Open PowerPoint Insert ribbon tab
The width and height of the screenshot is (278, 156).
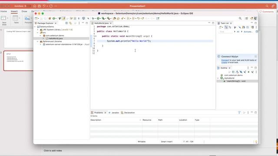coord(14,11)
